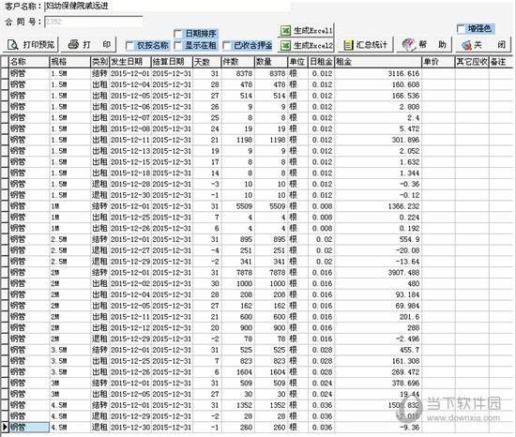
Task: Click the rent value 269.472
Action: coord(405,372)
